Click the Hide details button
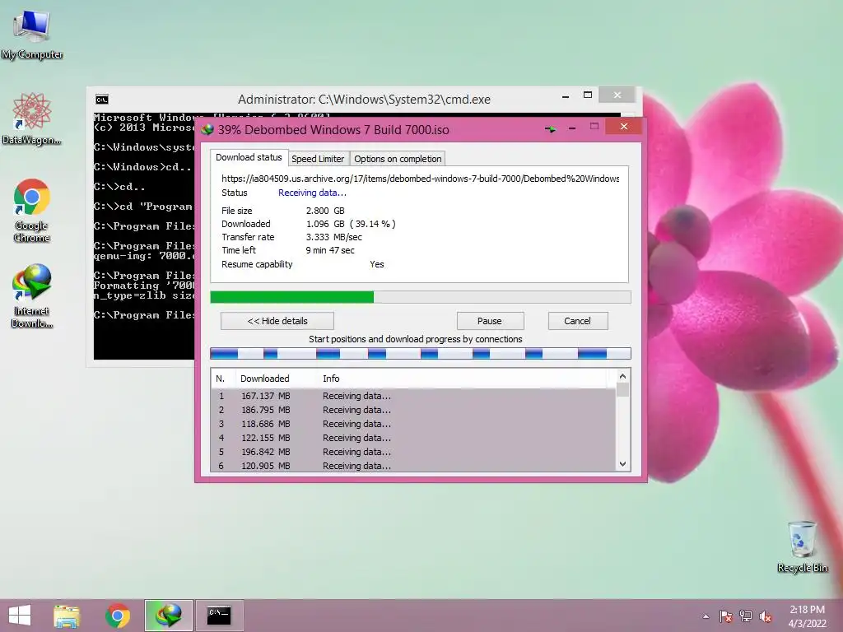 [277, 321]
